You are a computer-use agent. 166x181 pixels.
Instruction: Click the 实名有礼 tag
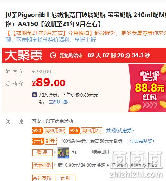click(42, 178)
